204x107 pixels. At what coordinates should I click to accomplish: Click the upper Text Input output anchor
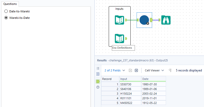(x=126, y=20)
